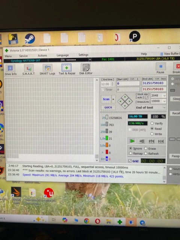
Task: Click the QUICK scan button
Action: [x=108, y=108]
